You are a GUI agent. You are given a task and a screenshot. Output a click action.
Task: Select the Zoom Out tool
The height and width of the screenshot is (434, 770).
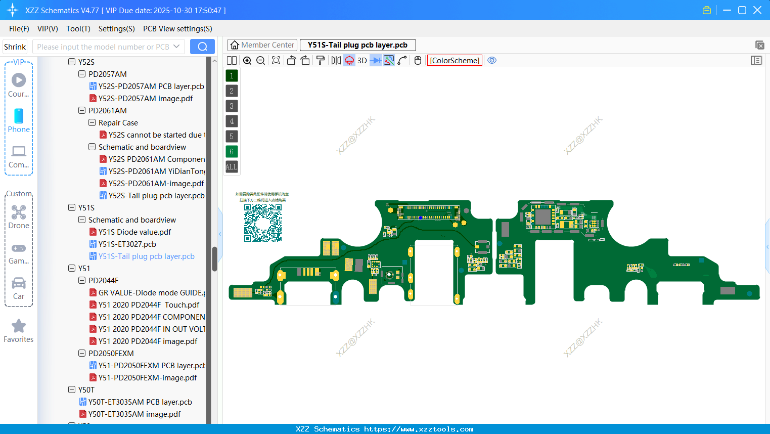pos(260,60)
